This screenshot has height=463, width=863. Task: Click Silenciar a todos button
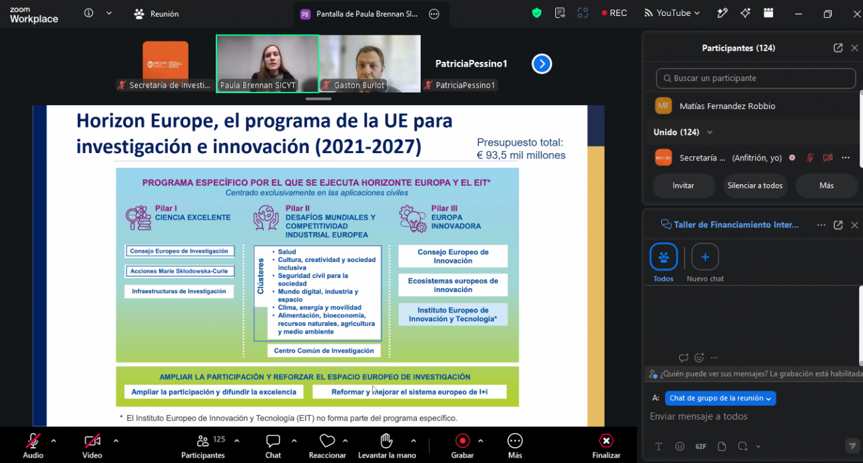(755, 186)
